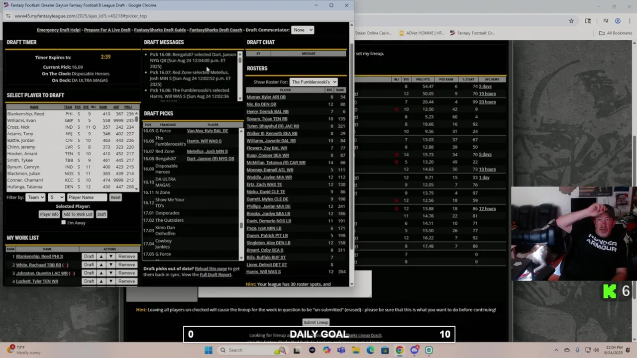Open Chrome profile icon in background window
Viewport: 637px width, 358px height.
(x=618, y=21)
